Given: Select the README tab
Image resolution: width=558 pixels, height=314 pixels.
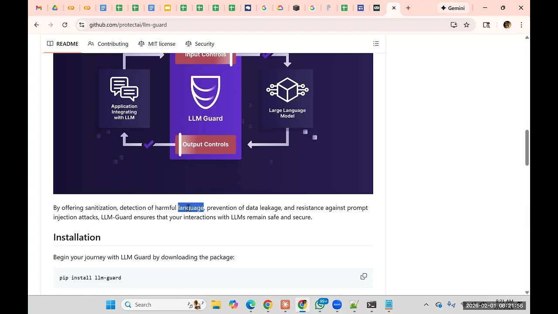Looking at the screenshot, I should [x=63, y=44].
